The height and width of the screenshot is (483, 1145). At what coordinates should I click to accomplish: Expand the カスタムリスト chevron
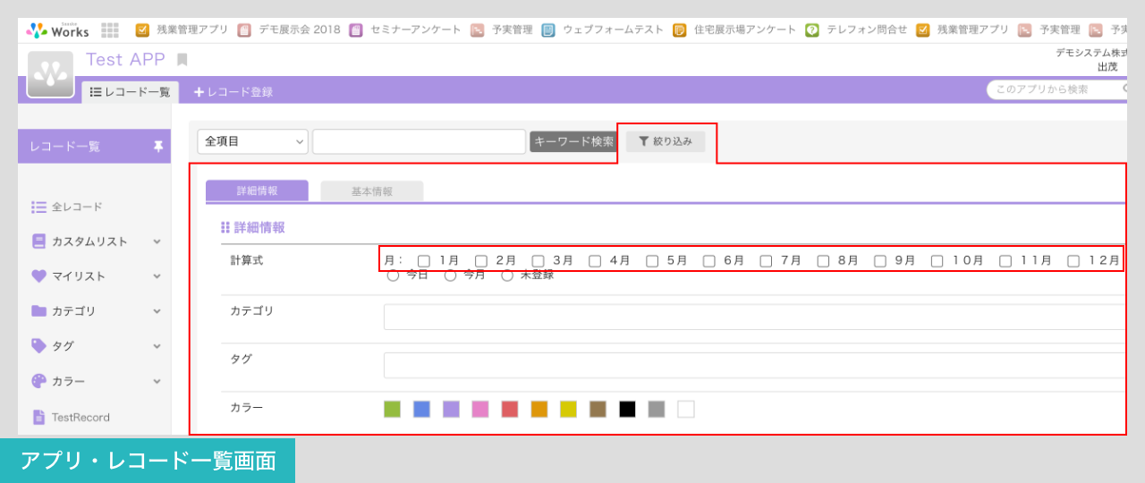157,241
